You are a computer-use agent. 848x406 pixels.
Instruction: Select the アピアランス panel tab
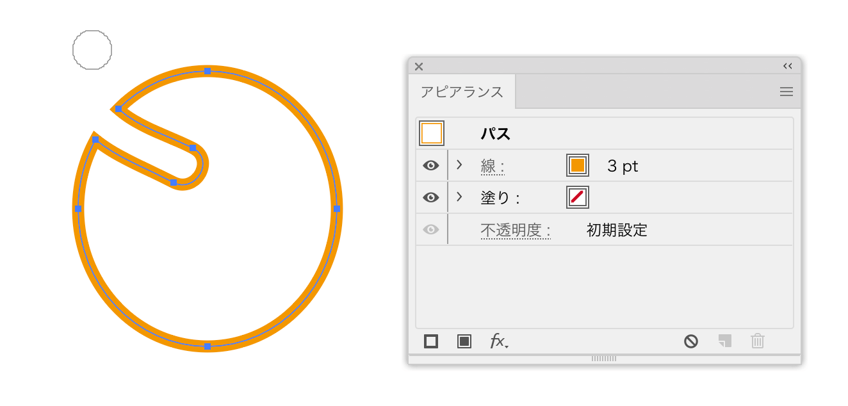click(462, 92)
